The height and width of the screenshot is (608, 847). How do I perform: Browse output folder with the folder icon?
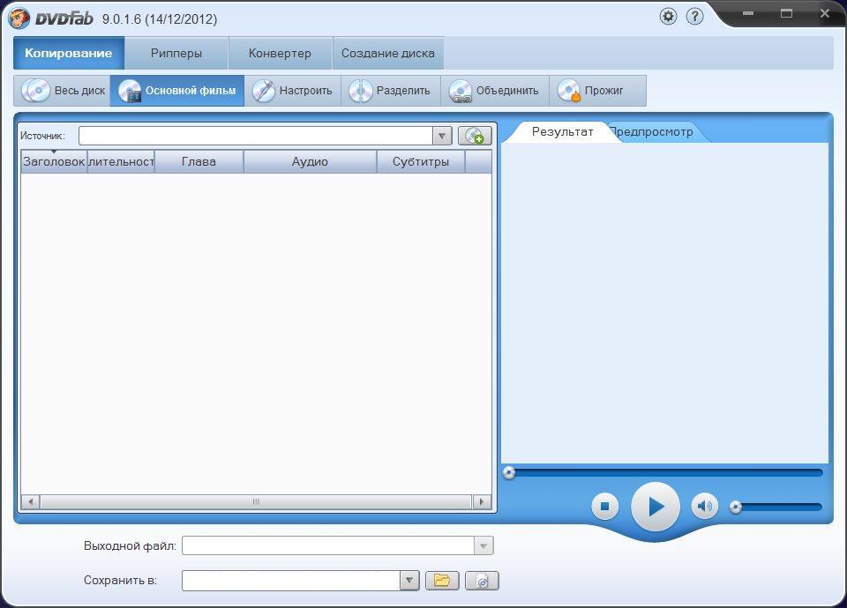pyautogui.click(x=442, y=581)
